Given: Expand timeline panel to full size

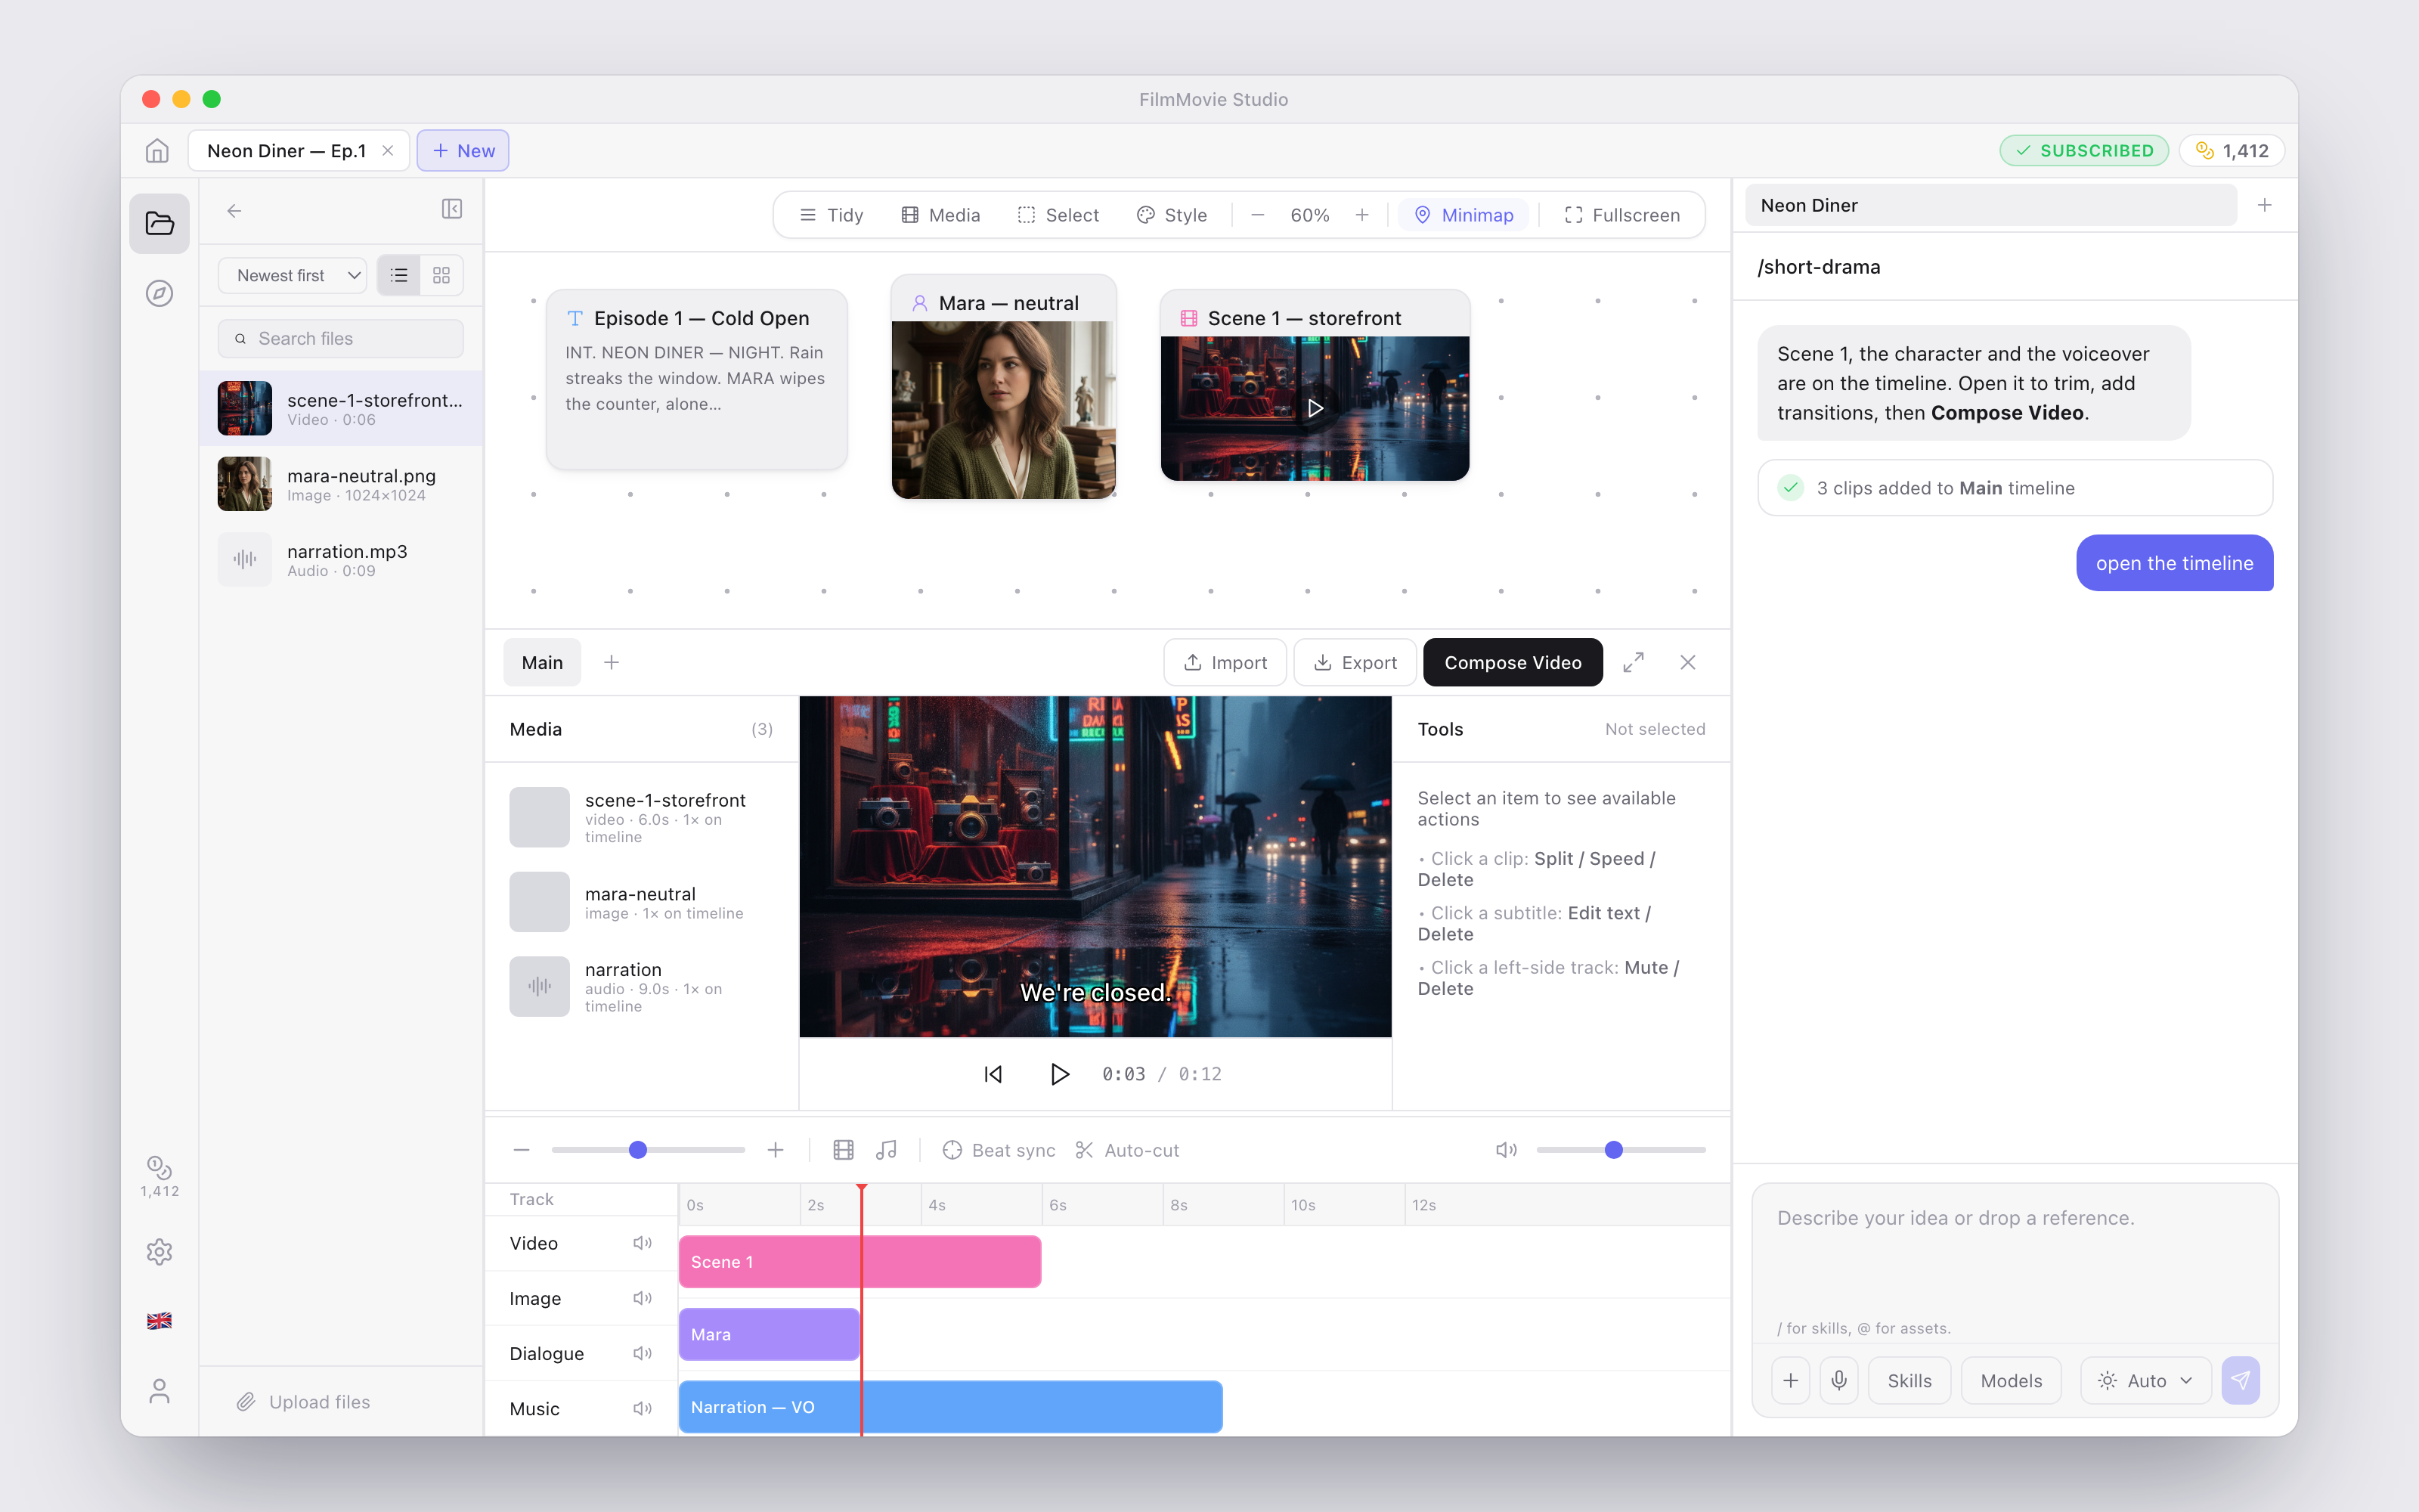Looking at the screenshot, I should (x=1634, y=662).
